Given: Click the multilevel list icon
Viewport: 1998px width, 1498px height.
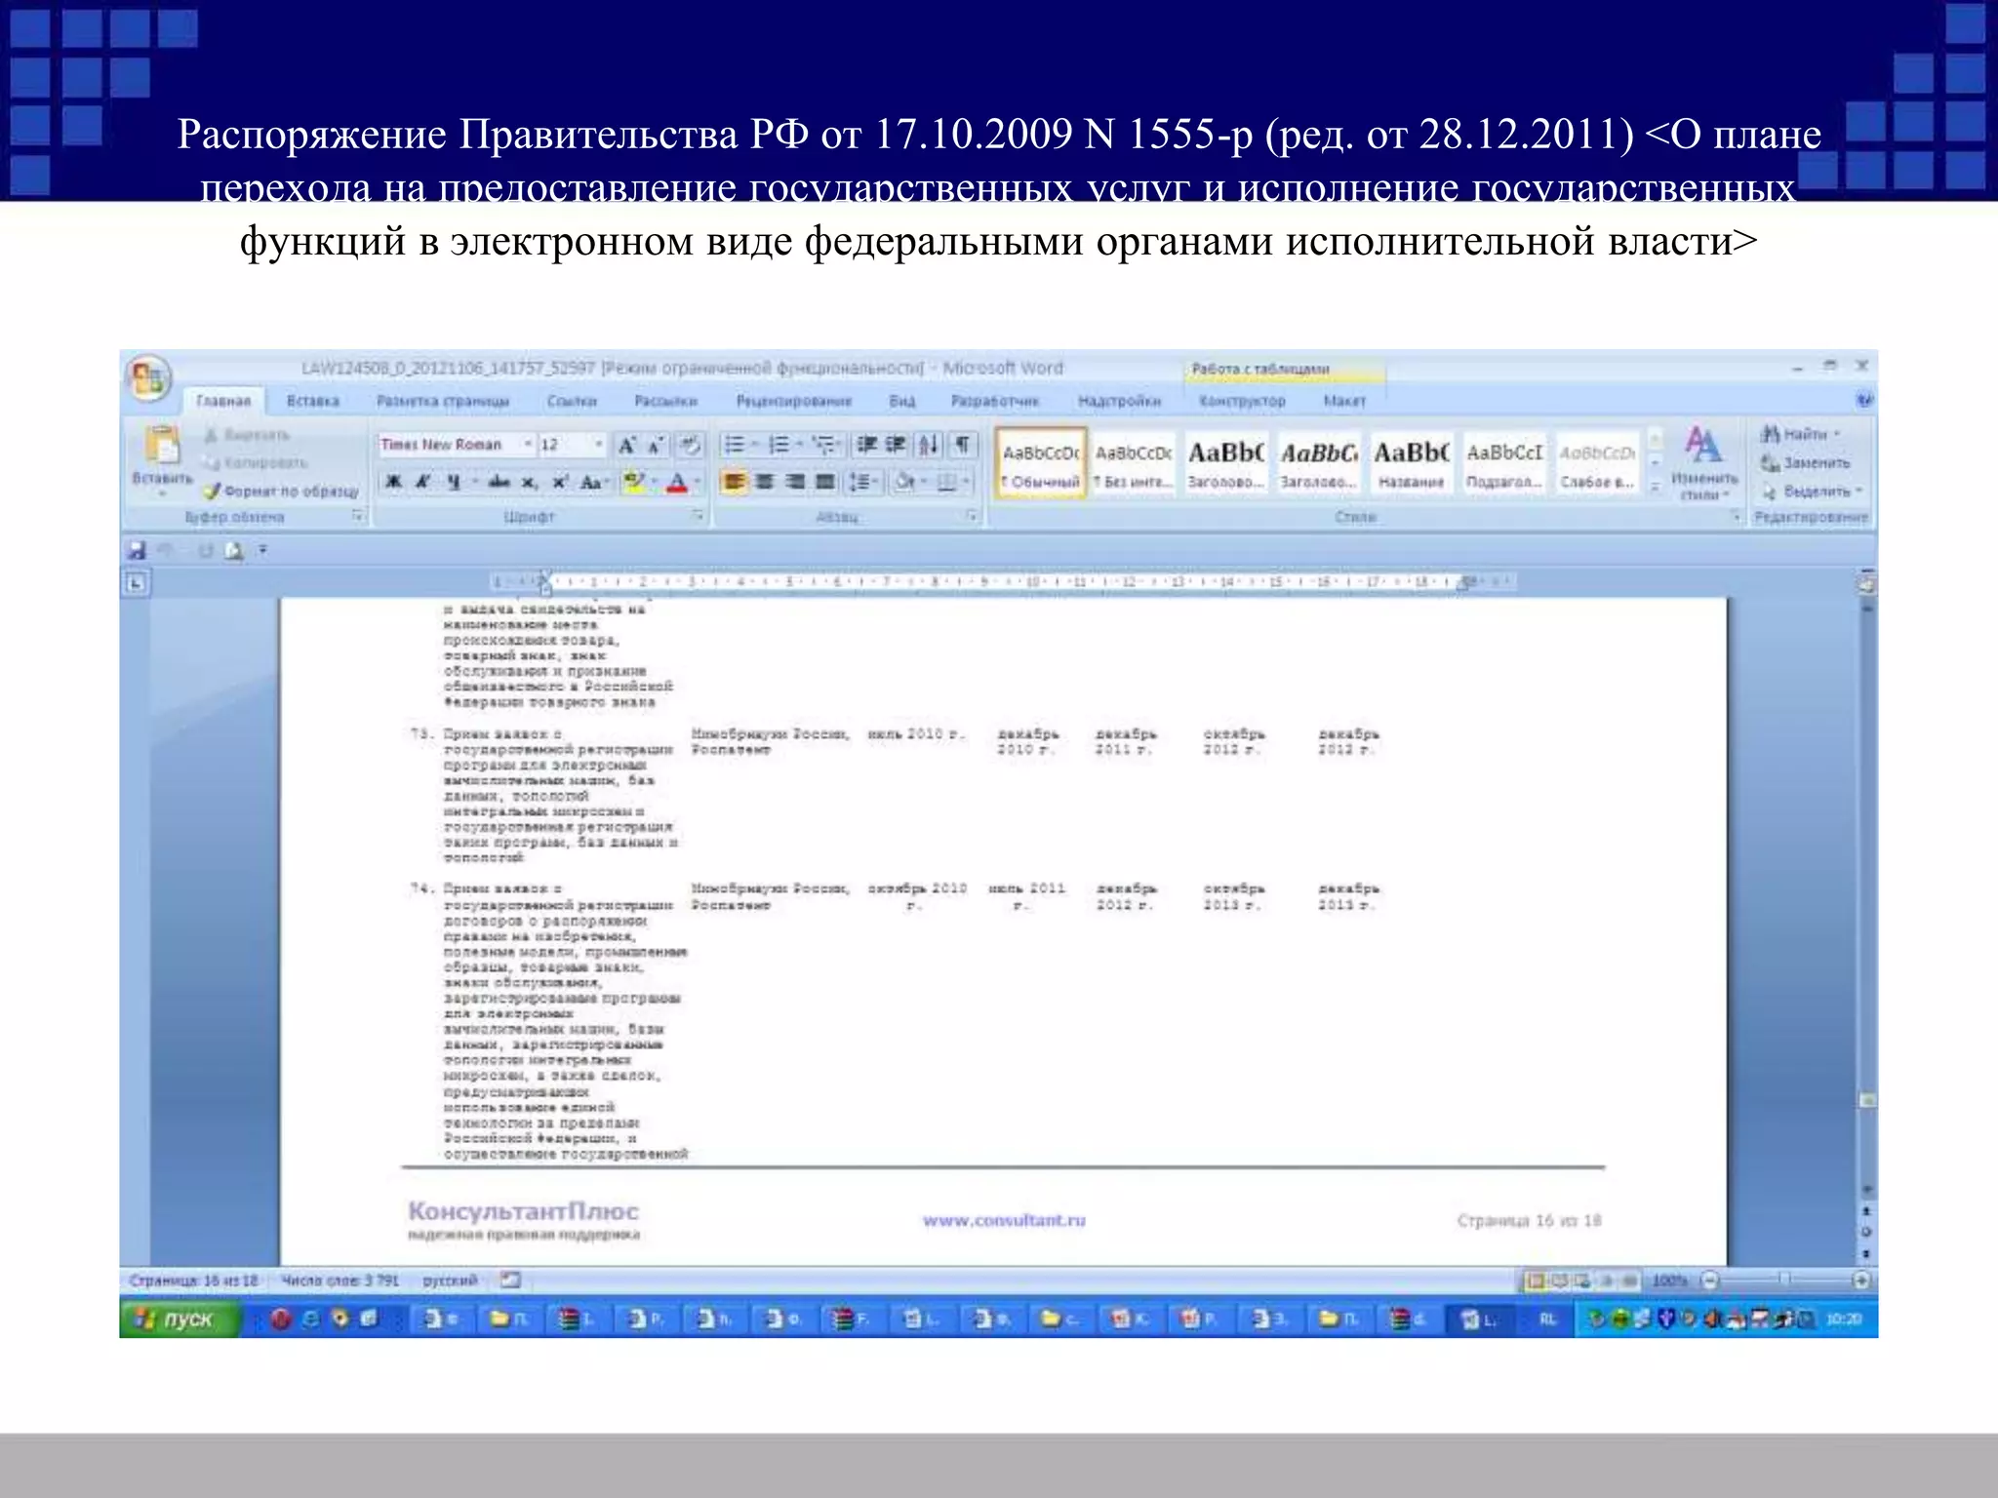Looking at the screenshot, I should [x=823, y=446].
